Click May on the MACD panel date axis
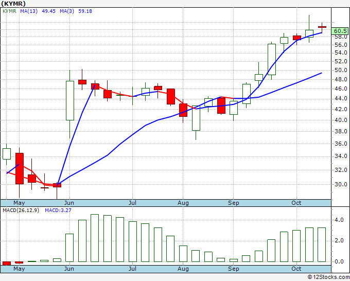The height and width of the screenshot is (281, 350). coord(19,269)
